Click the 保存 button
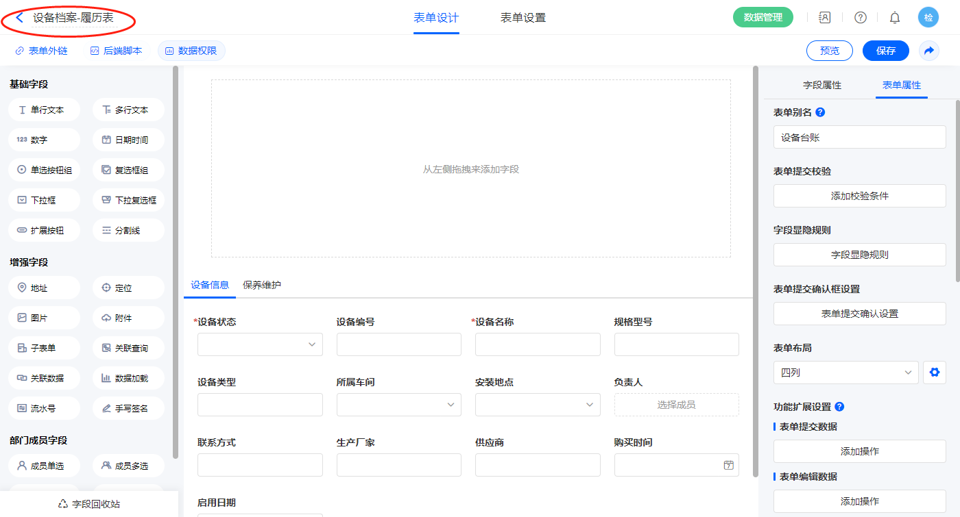The image size is (960, 517). click(885, 51)
